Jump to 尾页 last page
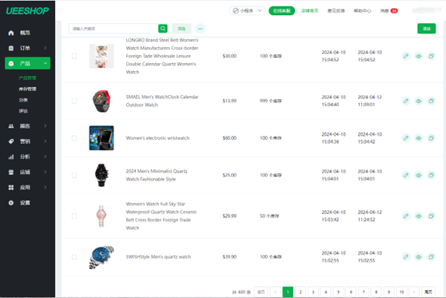The image size is (446, 298). click(x=428, y=292)
